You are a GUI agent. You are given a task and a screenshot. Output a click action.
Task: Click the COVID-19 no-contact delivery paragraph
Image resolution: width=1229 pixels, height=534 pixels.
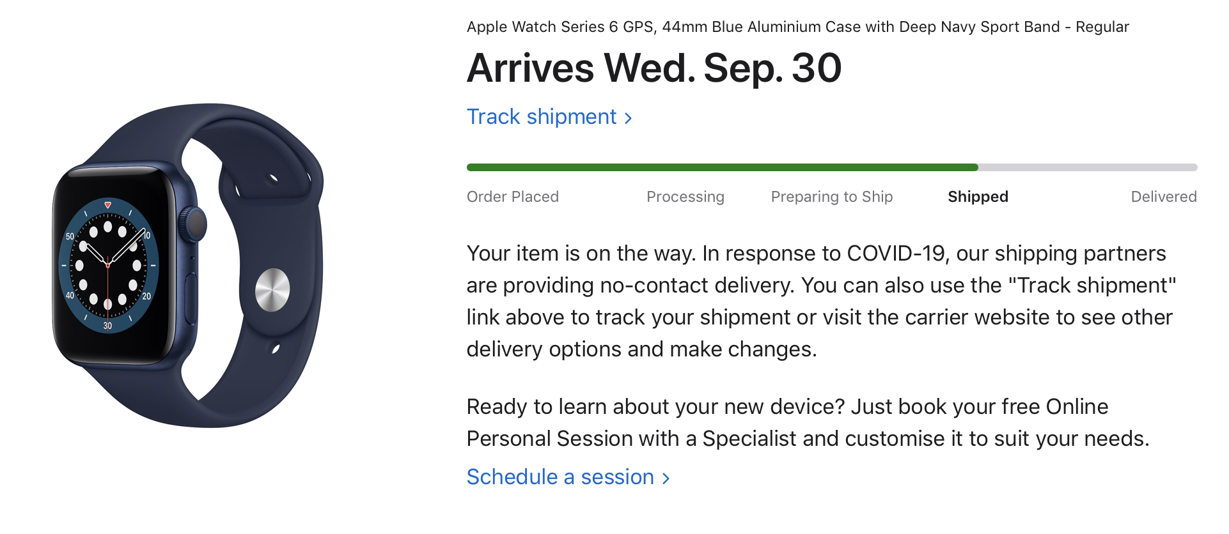(820, 301)
